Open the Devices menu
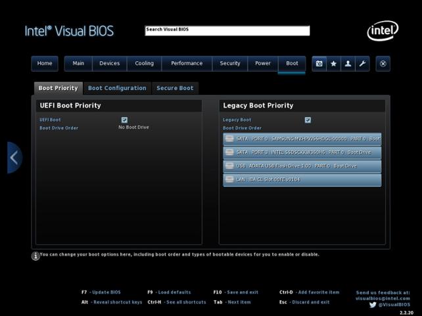The height and width of the screenshot is (316, 422). point(110,64)
